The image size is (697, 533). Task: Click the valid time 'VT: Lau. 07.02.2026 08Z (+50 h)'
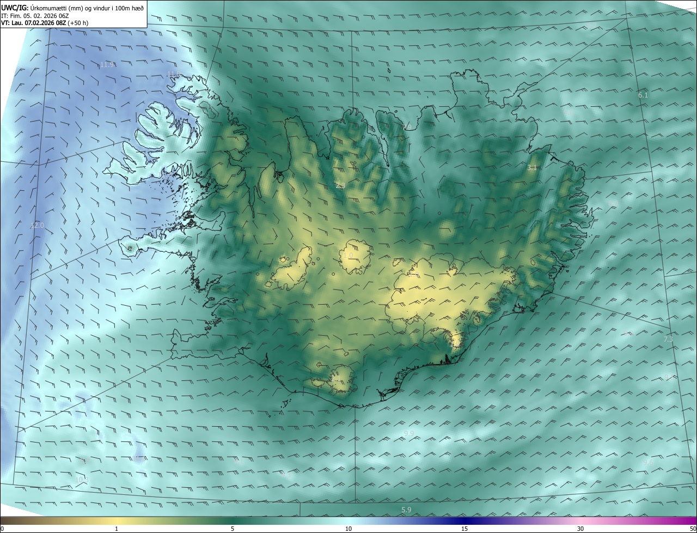coord(45,23)
